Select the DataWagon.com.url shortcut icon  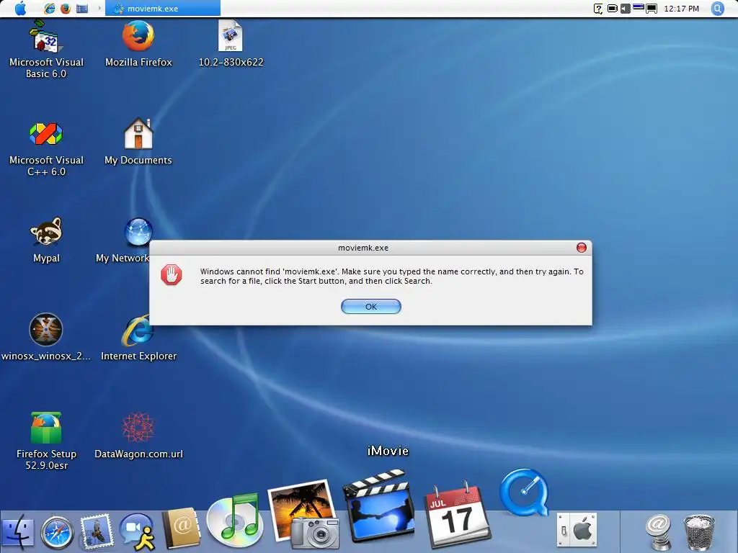click(x=138, y=436)
